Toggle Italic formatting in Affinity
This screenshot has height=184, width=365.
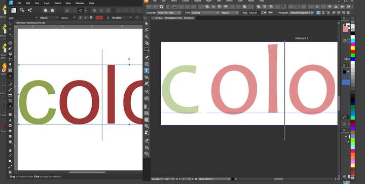pos(86,18)
